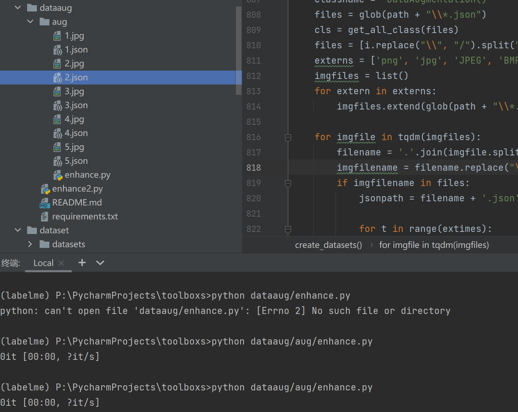Click line number 818 in the editor gutter
This screenshot has width=518, height=412.
point(254,167)
